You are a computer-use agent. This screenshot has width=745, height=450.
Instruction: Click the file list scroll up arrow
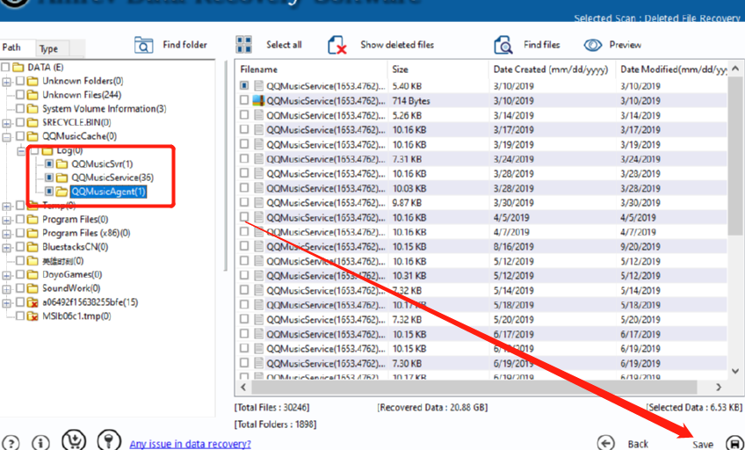(735, 69)
